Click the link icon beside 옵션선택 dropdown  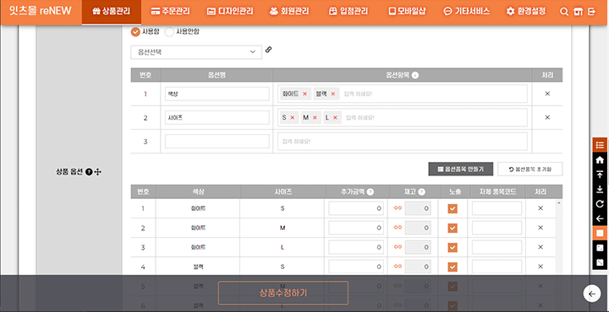pos(268,50)
